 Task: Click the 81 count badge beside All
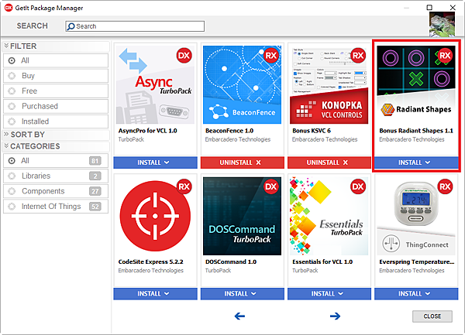[x=95, y=161]
